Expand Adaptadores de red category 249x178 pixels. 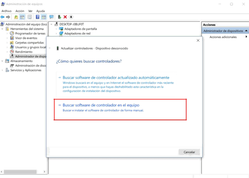(56, 33)
